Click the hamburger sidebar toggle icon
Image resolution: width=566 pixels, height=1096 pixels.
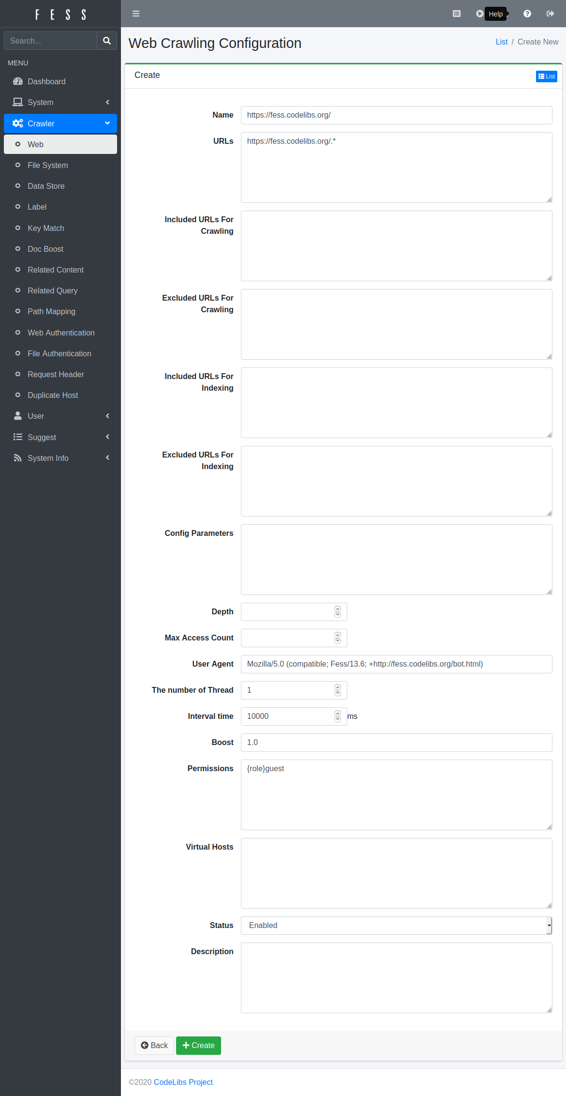[x=136, y=14]
